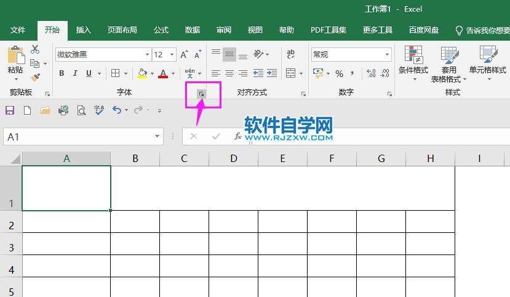The image size is (510, 297).
Task: Increase indent
Action: point(272,73)
